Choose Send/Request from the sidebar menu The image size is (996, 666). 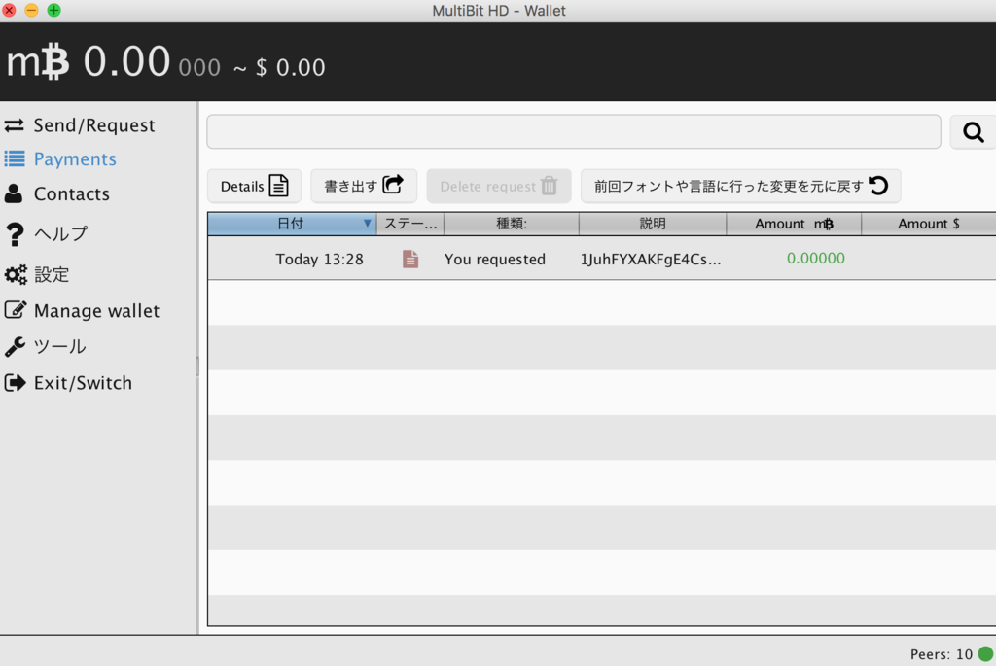pos(93,124)
